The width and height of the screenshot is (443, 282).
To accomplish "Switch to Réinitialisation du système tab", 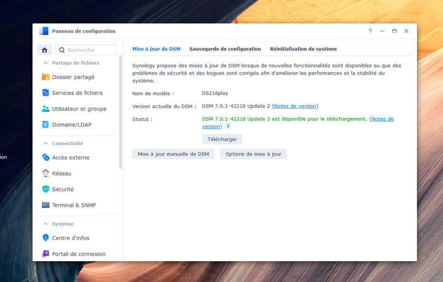I will click(x=303, y=49).
